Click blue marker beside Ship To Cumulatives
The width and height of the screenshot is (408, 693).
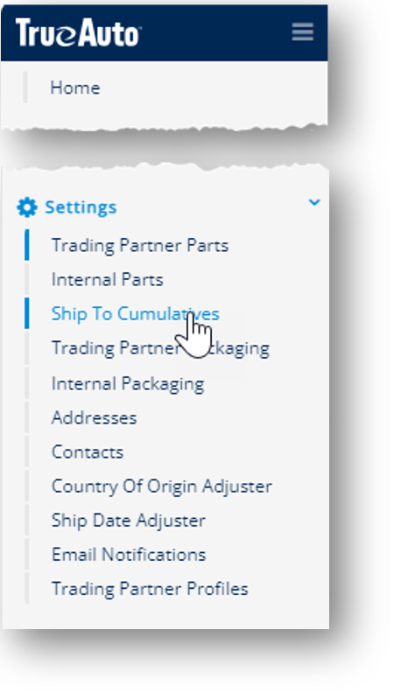tap(27, 313)
